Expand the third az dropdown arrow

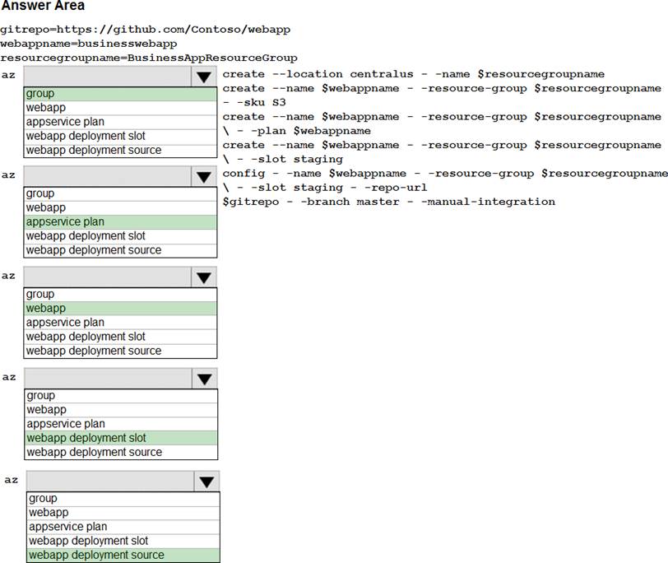click(x=202, y=277)
